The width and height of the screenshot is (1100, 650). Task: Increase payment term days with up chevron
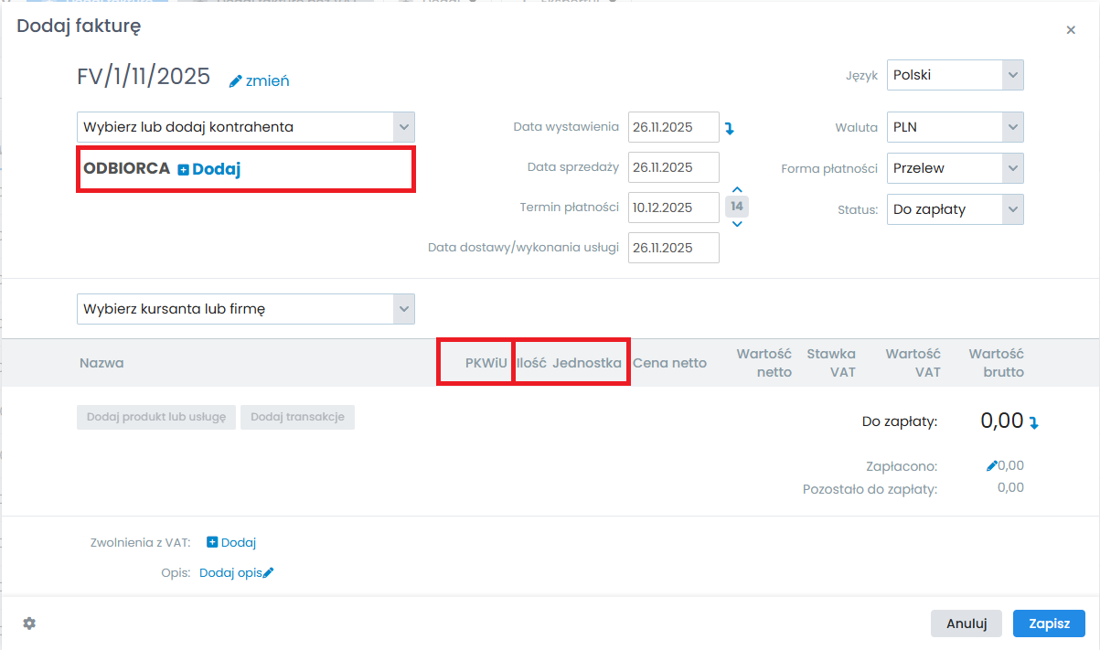click(737, 190)
